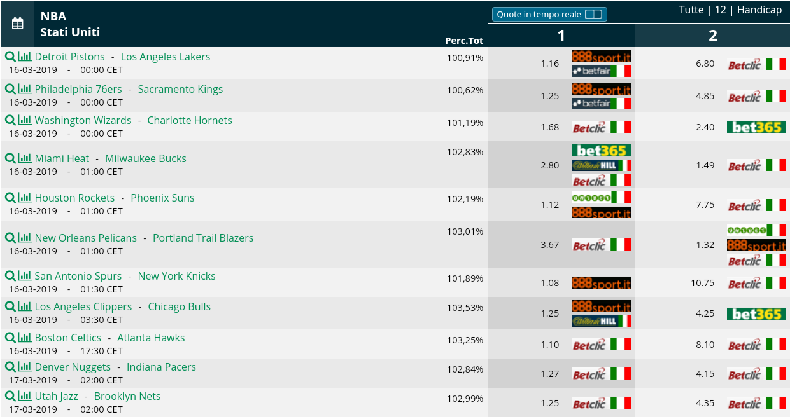The width and height of the screenshot is (790, 419).
Task: Open statistics chart icon for Utah Jazz row
Action: click(x=25, y=395)
